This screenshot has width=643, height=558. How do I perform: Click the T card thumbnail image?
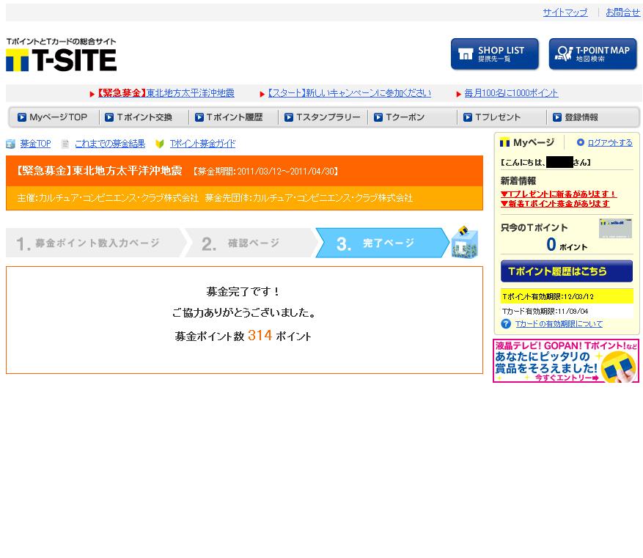click(x=616, y=228)
